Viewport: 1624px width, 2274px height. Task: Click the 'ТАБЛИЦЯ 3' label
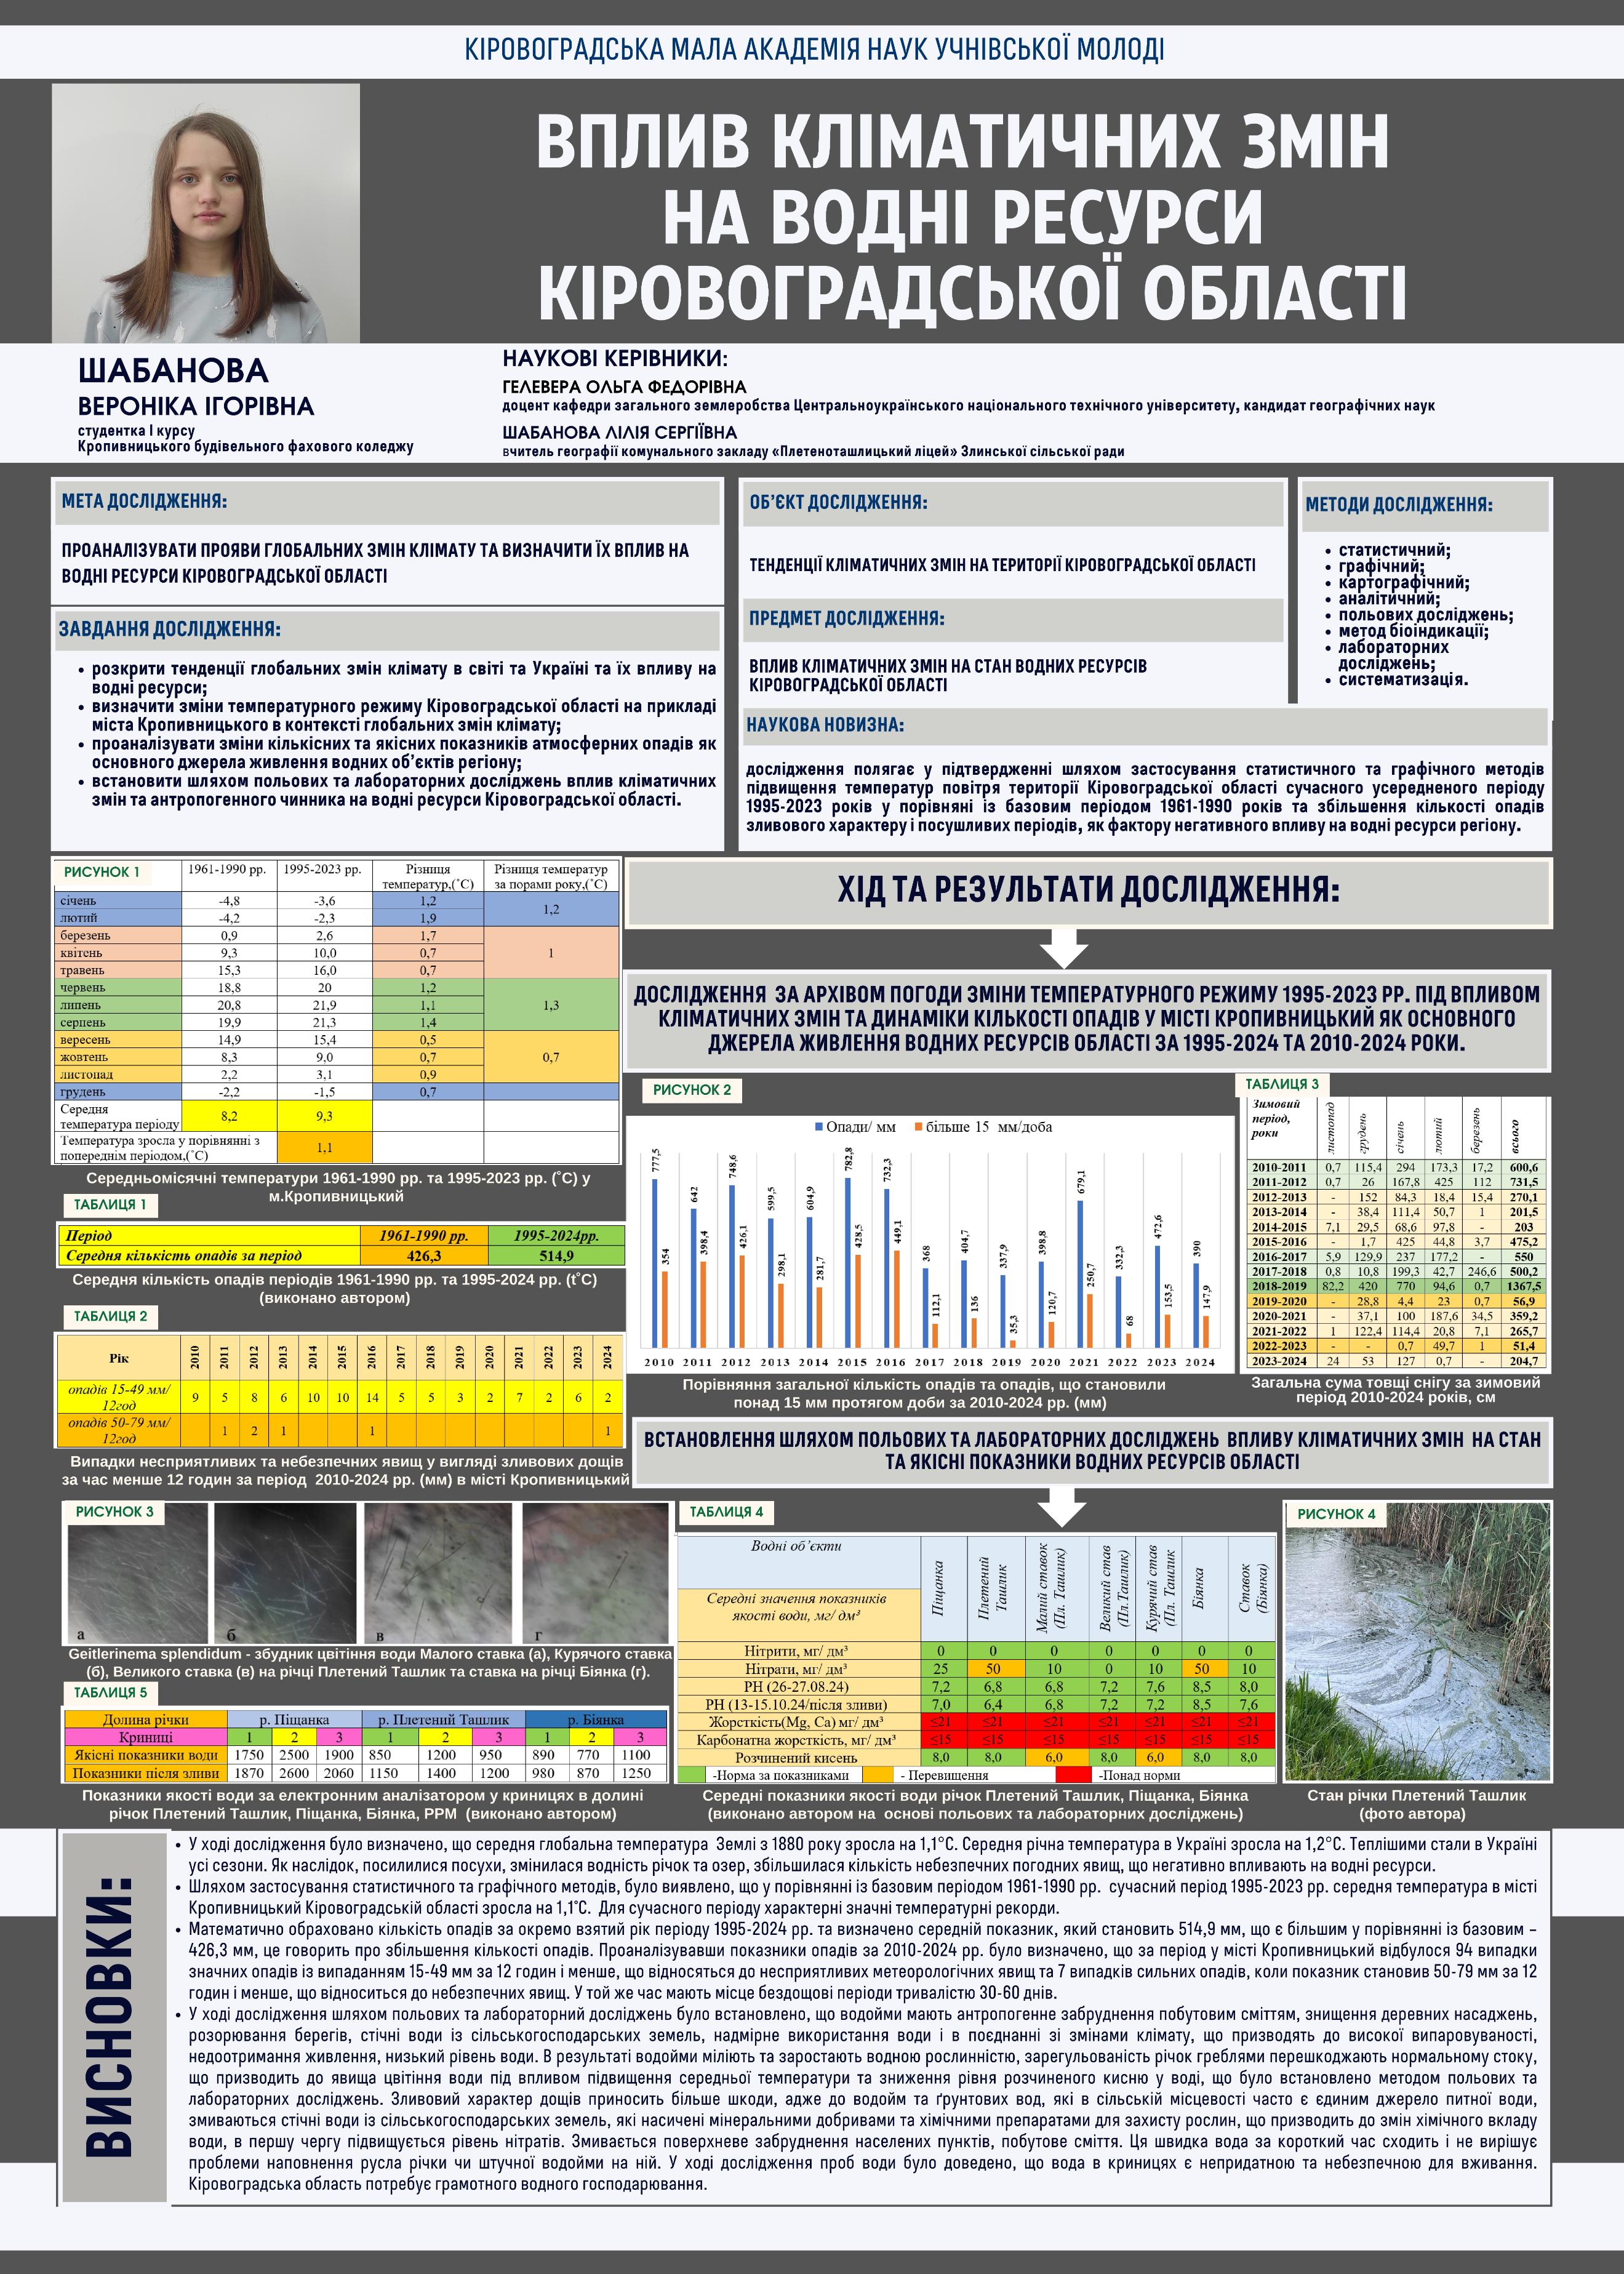click(1282, 1084)
